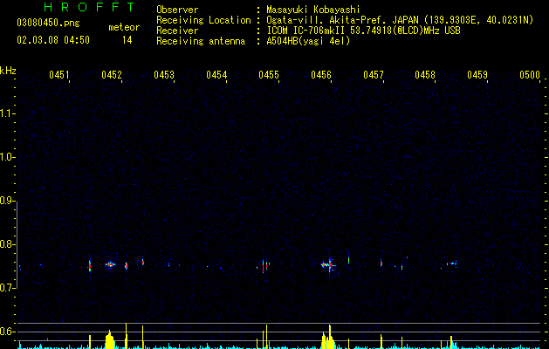Click the 0.6 kHz frequency label
The width and height of the screenshot is (549, 349).
click(x=7, y=332)
